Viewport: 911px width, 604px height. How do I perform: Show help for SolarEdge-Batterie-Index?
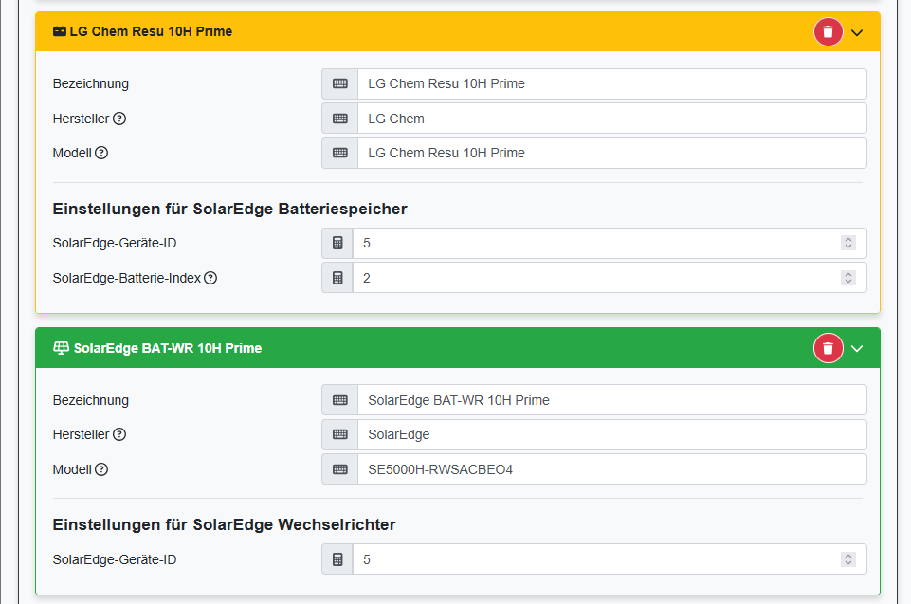(x=210, y=278)
